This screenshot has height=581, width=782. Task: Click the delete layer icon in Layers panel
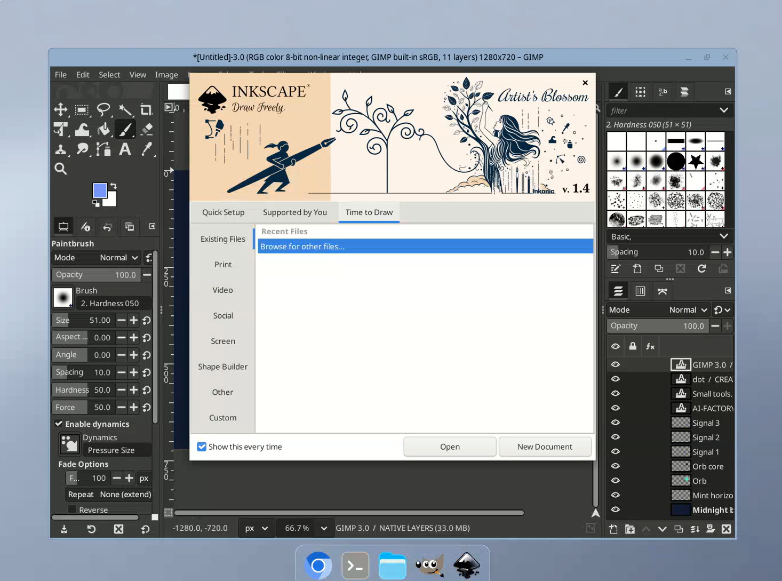[x=726, y=529]
